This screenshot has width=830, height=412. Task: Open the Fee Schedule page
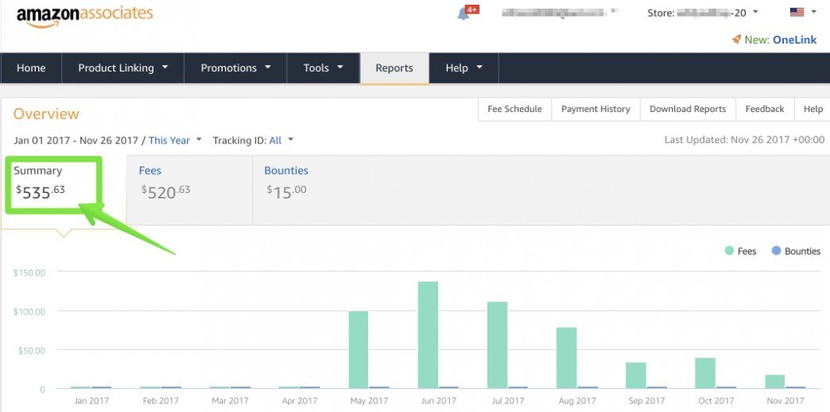(514, 109)
